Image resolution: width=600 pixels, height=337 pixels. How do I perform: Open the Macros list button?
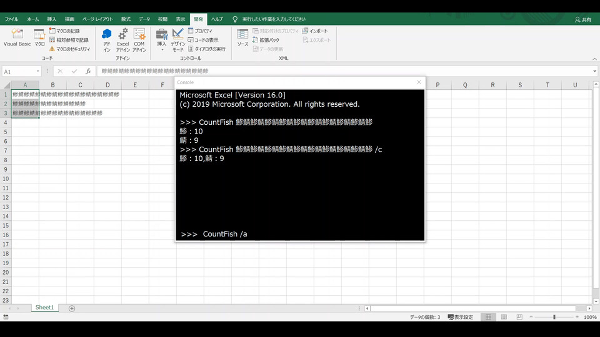39,37
